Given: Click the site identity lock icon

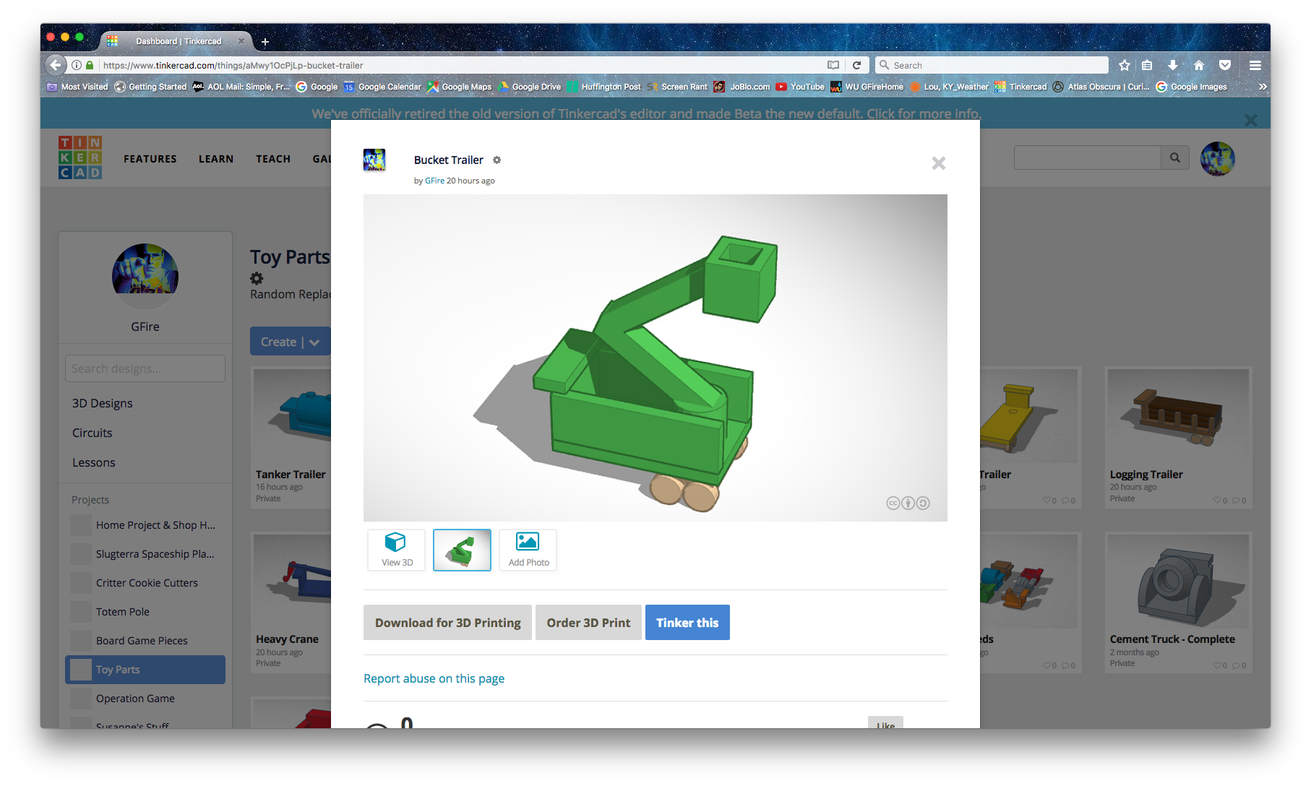Looking at the screenshot, I should click(90, 65).
